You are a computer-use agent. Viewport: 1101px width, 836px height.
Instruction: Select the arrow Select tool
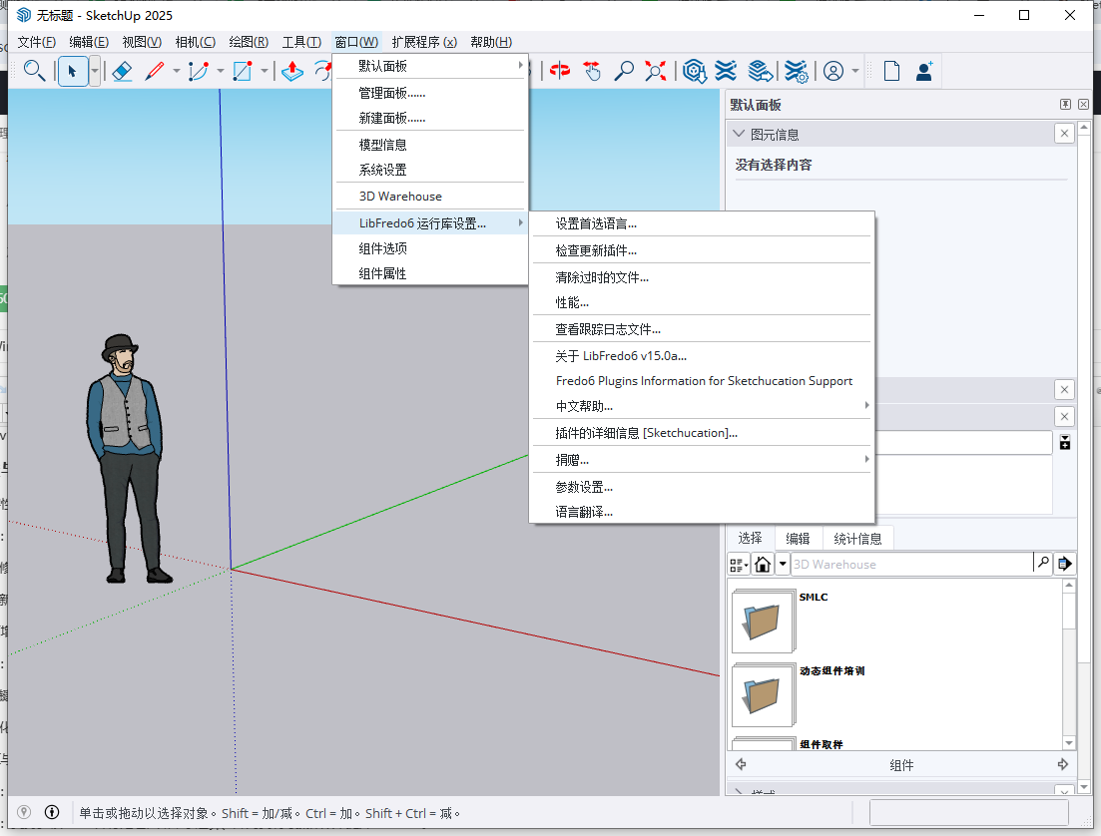[x=72, y=71]
